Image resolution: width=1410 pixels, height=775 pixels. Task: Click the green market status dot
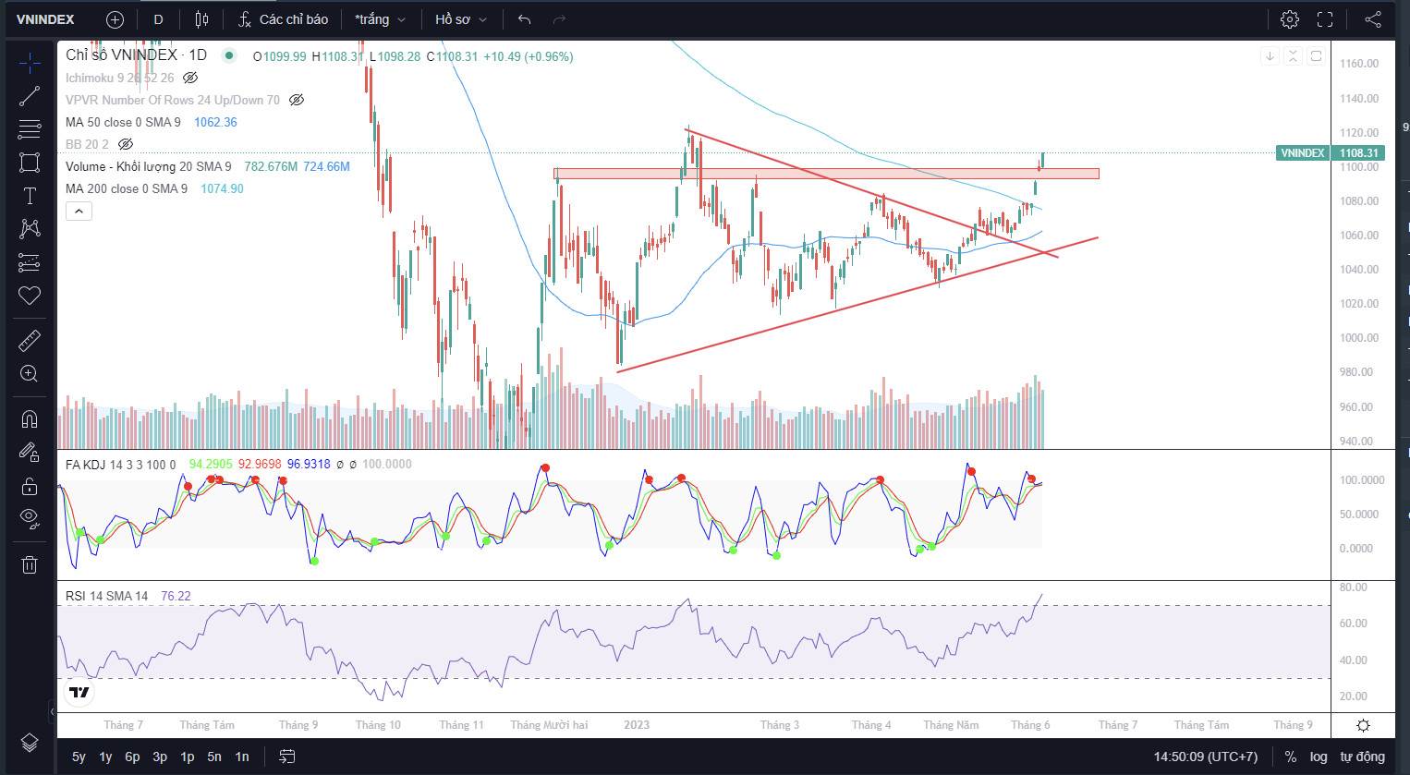coord(228,55)
